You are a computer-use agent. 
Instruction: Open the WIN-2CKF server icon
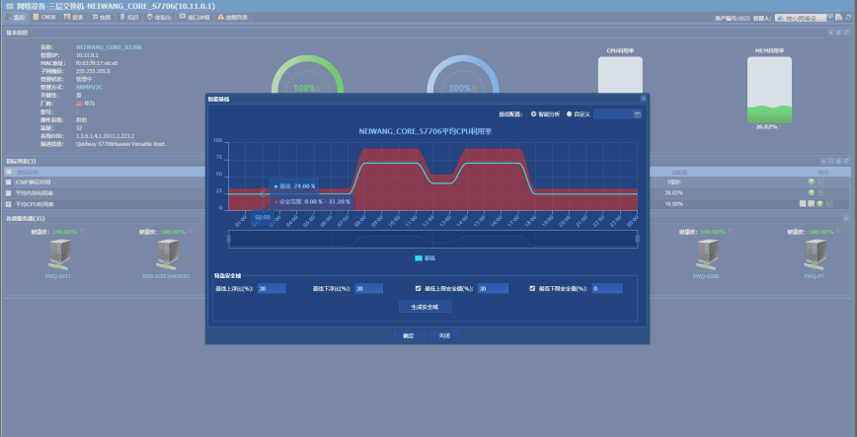click(x=167, y=255)
